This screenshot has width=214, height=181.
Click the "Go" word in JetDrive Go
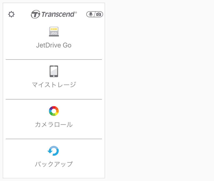coord(67,45)
